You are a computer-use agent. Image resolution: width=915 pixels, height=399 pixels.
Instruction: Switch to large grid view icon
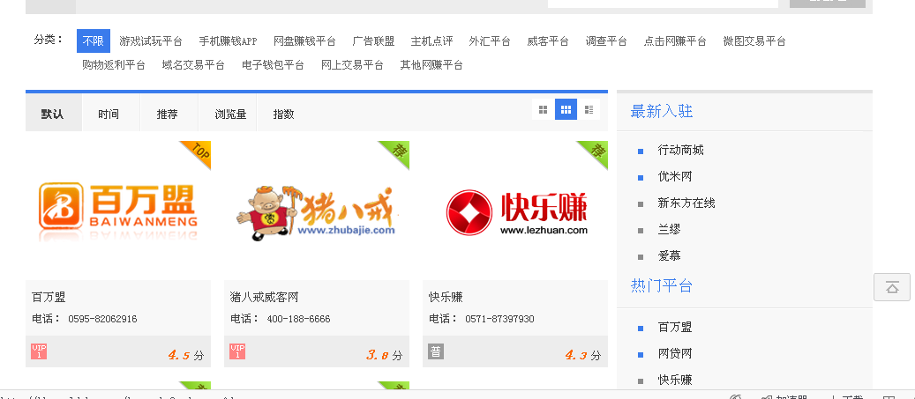[544, 109]
